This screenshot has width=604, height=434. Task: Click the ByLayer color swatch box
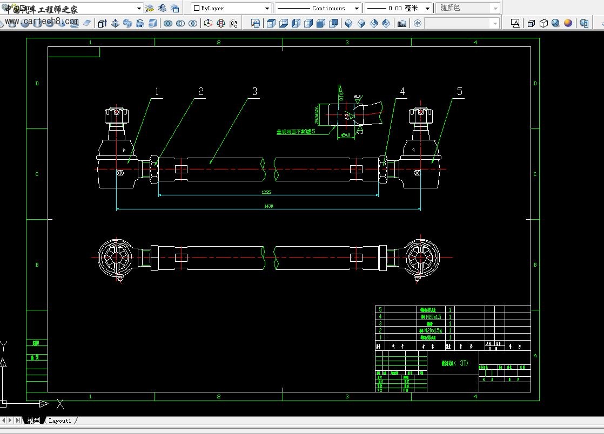click(x=197, y=8)
